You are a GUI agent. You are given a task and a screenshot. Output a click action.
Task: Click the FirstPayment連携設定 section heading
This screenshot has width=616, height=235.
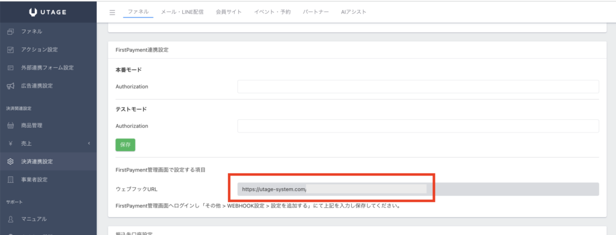(x=142, y=50)
